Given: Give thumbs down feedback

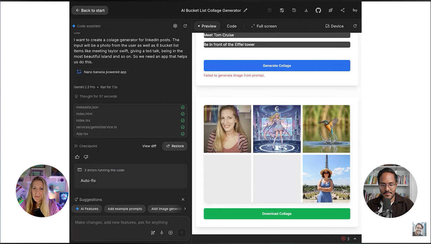Looking at the screenshot, I should click(86, 157).
